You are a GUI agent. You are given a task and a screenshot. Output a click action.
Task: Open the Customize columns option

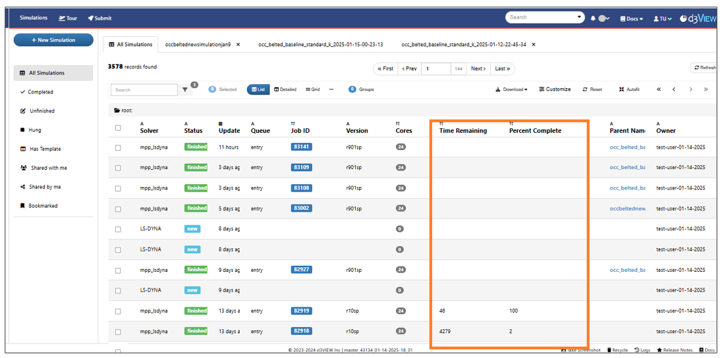(x=555, y=89)
